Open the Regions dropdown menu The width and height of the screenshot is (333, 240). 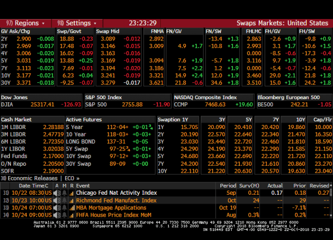pos(26,23)
